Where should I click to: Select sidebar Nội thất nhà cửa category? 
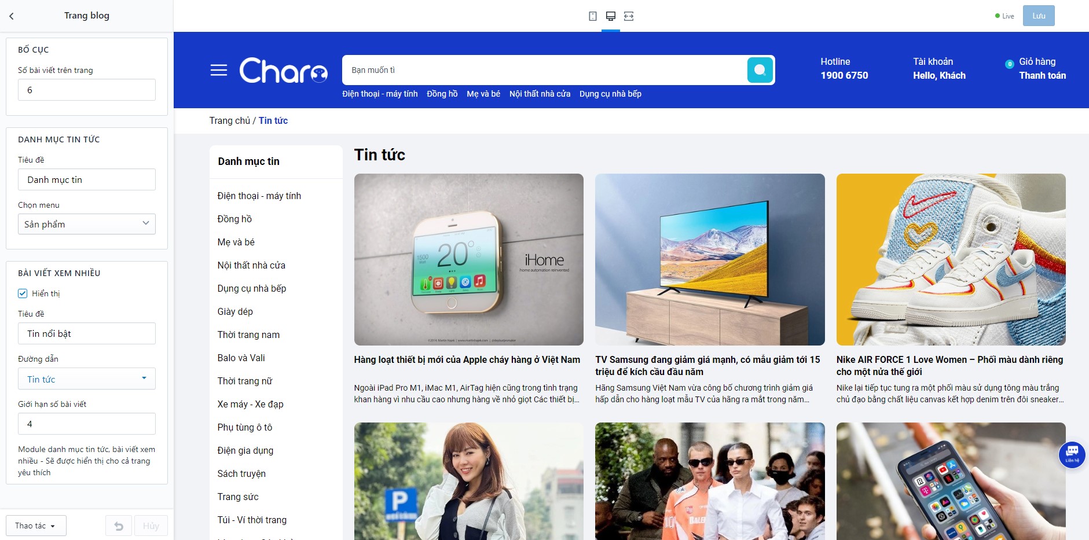tap(251, 265)
